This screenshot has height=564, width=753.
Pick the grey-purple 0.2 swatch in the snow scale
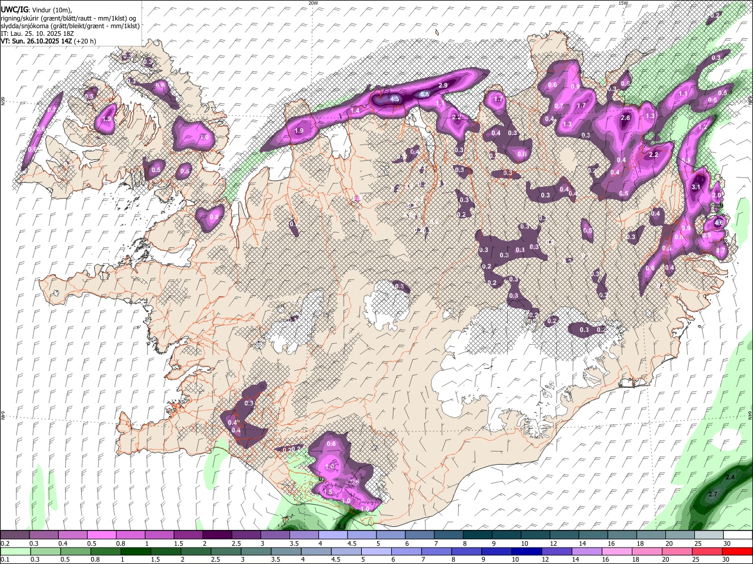click(x=15, y=535)
